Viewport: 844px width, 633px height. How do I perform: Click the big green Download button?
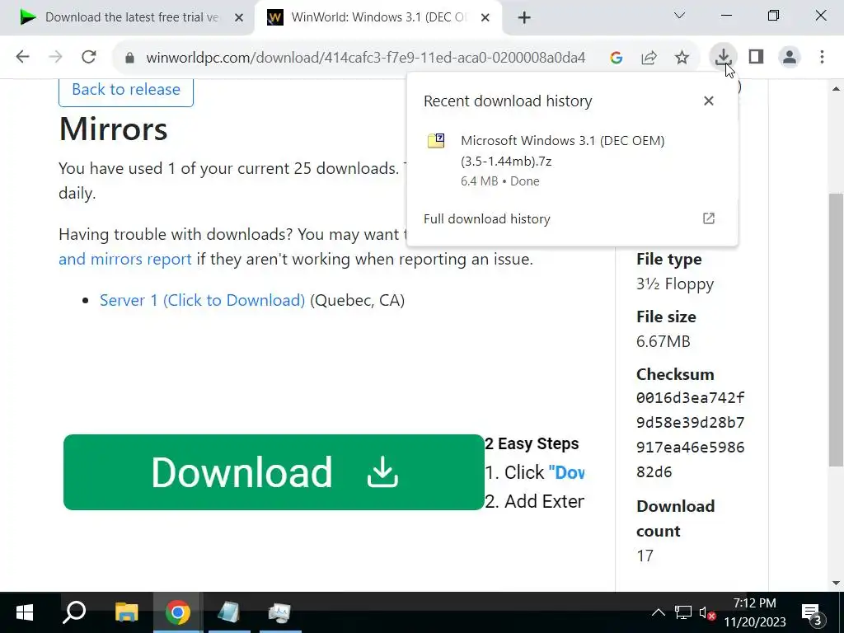pos(274,472)
